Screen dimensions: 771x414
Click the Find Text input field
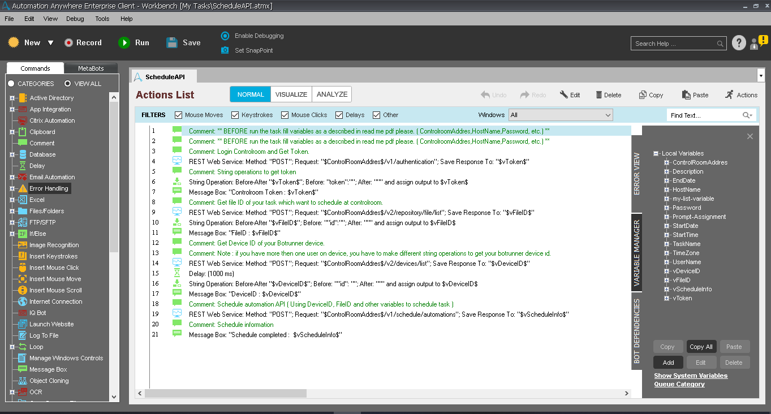tap(705, 115)
